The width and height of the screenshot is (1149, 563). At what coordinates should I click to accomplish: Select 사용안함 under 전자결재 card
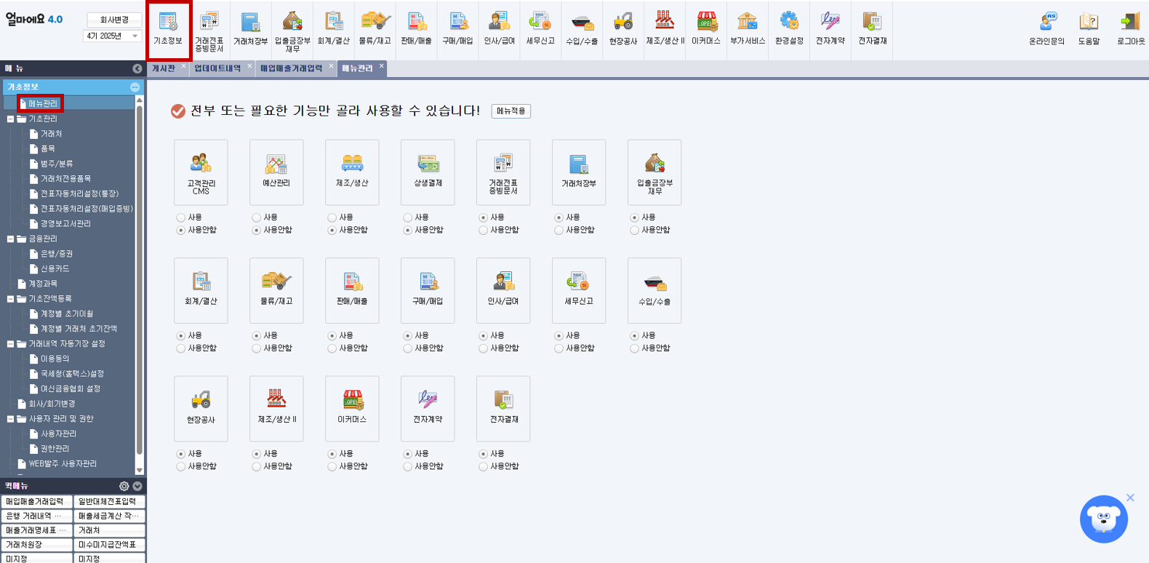point(484,466)
